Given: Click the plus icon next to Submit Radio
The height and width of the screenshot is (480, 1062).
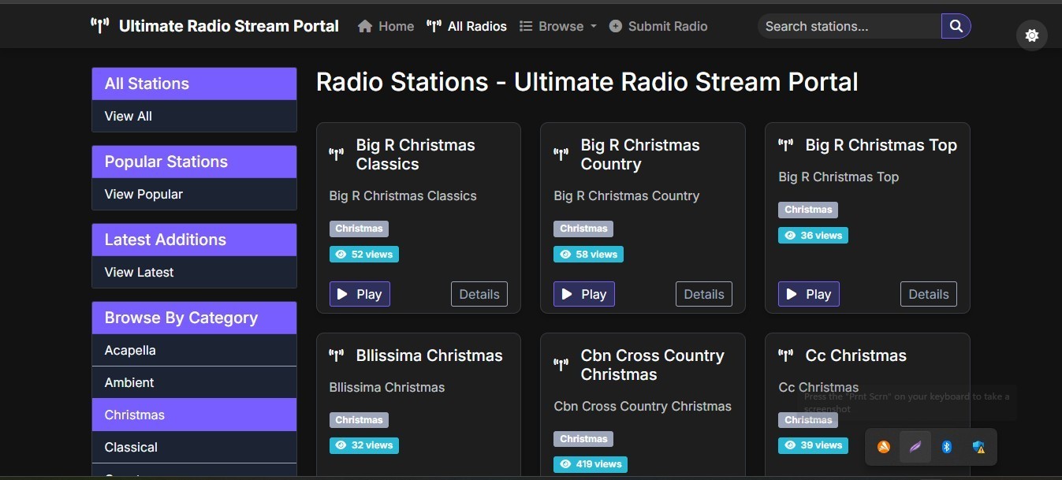Looking at the screenshot, I should [616, 26].
